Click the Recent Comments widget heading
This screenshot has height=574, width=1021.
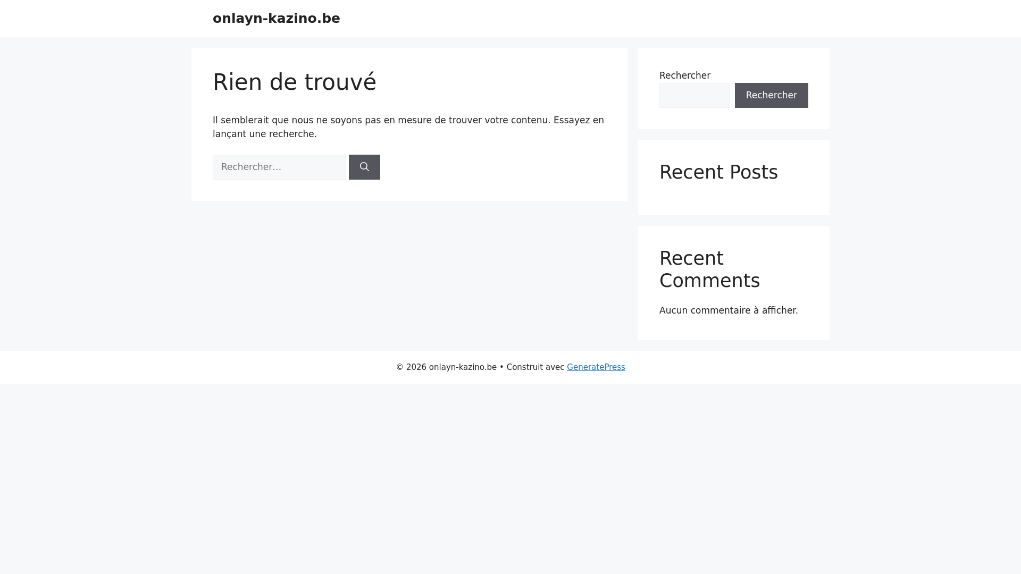pyautogui.click(x=709, y=269)
